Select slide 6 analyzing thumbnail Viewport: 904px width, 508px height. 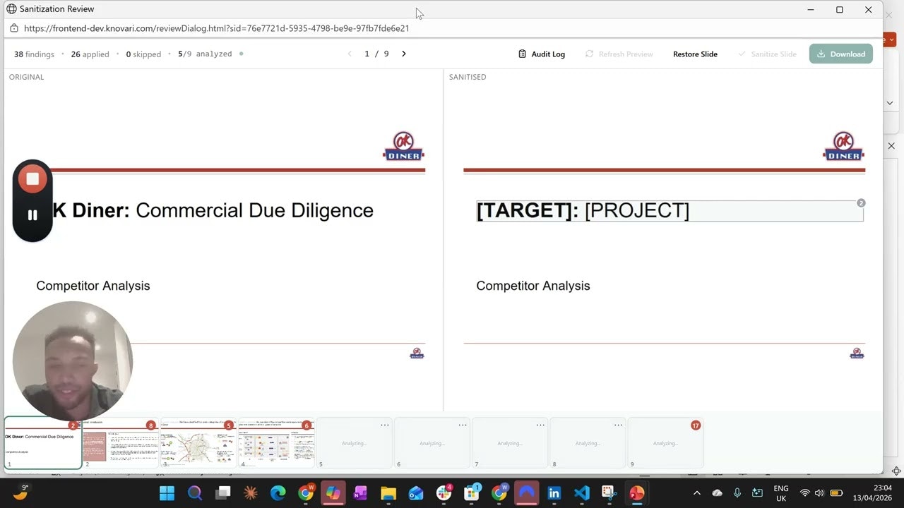tap(432, 443)
